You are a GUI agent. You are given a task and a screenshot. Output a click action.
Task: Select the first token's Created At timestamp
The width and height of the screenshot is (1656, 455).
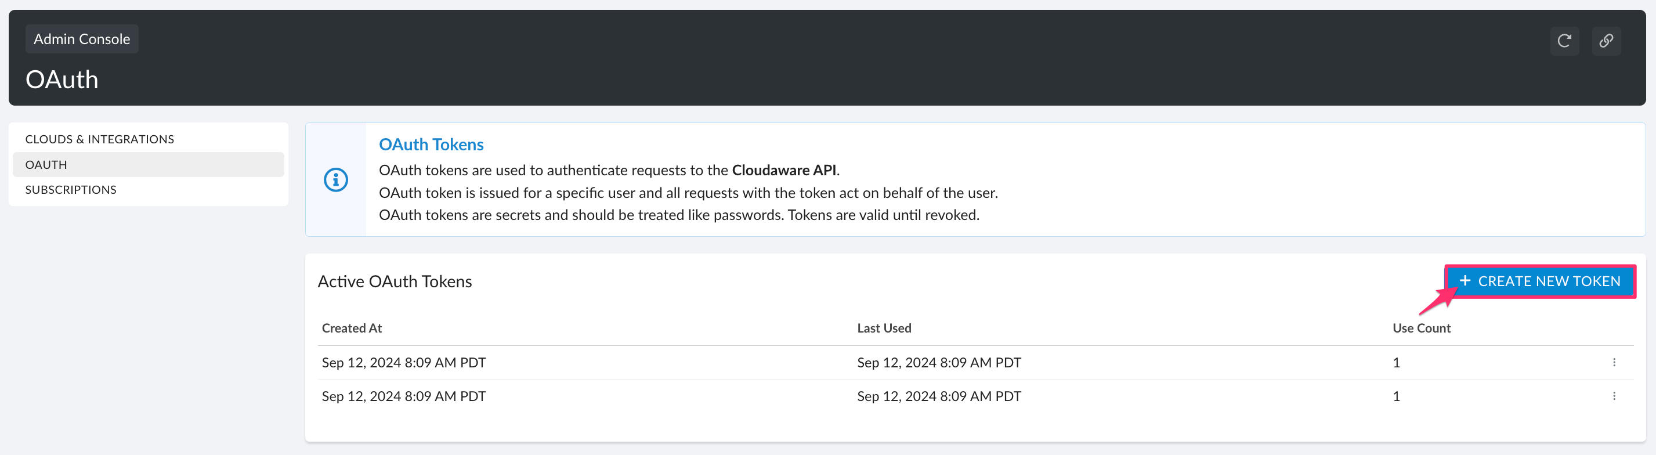click(x=403, y=362)
